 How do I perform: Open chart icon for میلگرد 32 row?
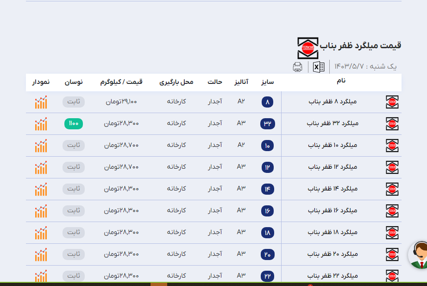tap(41, 124)
